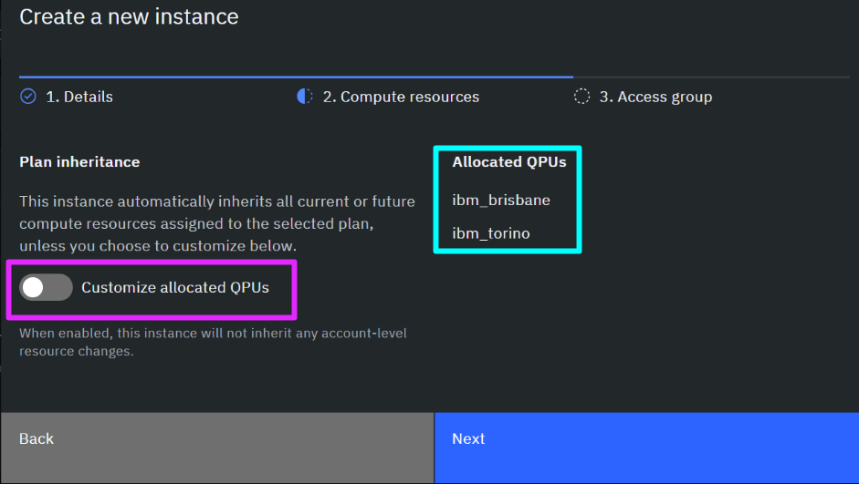Click the dashed circle icon for Access group
Image resolution: width=859 pixels, height=484 pixels.
pos(581,97)
